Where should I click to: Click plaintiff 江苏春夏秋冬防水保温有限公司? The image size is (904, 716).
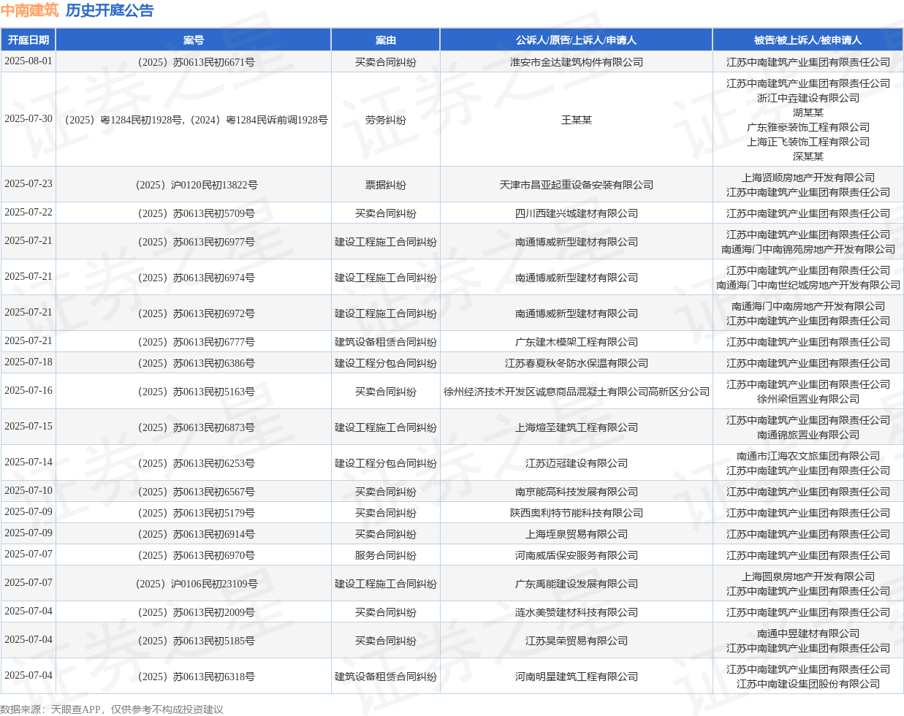[577, 363]
